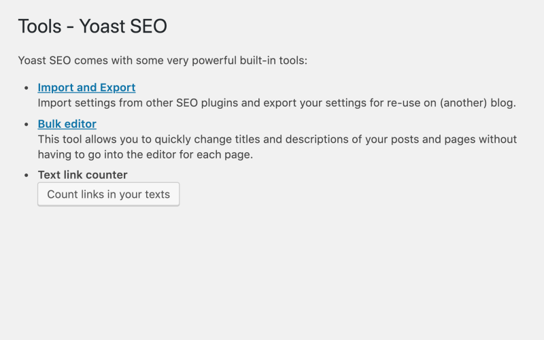544x340 pixels.
Task: Click Yoast SEO in the page heading
Action: tap(123, 27)
